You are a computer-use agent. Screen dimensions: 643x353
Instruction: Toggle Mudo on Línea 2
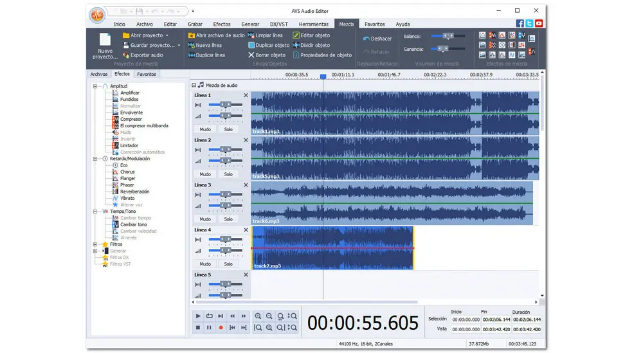click(x=205, y=174)
